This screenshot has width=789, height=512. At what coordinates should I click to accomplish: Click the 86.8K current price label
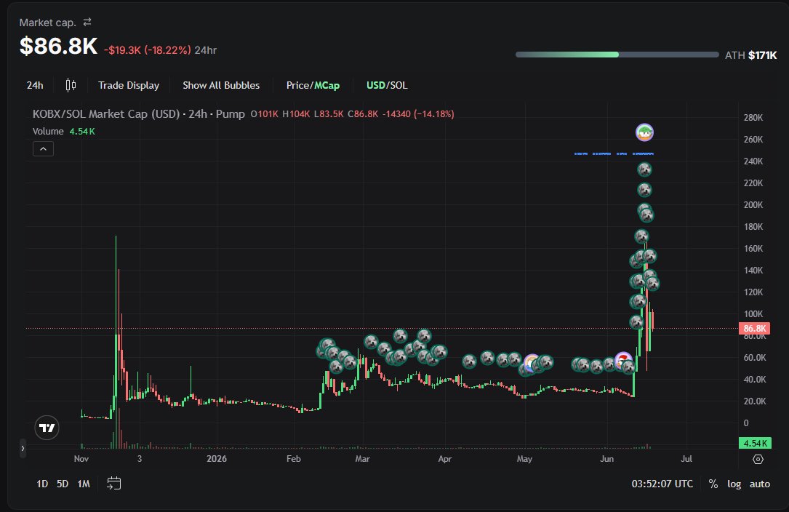pyautogui.click(x=754, y=328)
